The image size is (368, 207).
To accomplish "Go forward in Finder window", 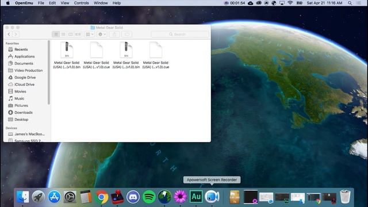I will pos(16,34).
